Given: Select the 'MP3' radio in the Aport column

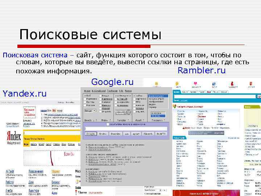Looking at the screenshot, I should [x=134, y=102].
